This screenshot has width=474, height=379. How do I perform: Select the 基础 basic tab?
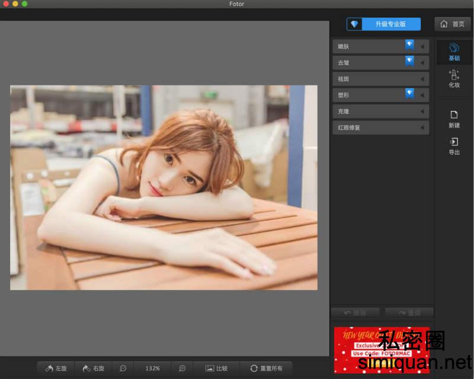pyautogui.click(x=454, y=52)
